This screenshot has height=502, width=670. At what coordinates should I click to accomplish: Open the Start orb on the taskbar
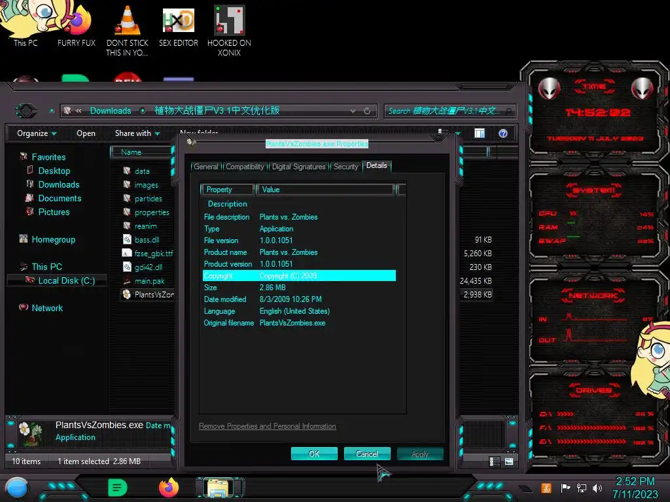pyautogui.click(x=16, y=488)
